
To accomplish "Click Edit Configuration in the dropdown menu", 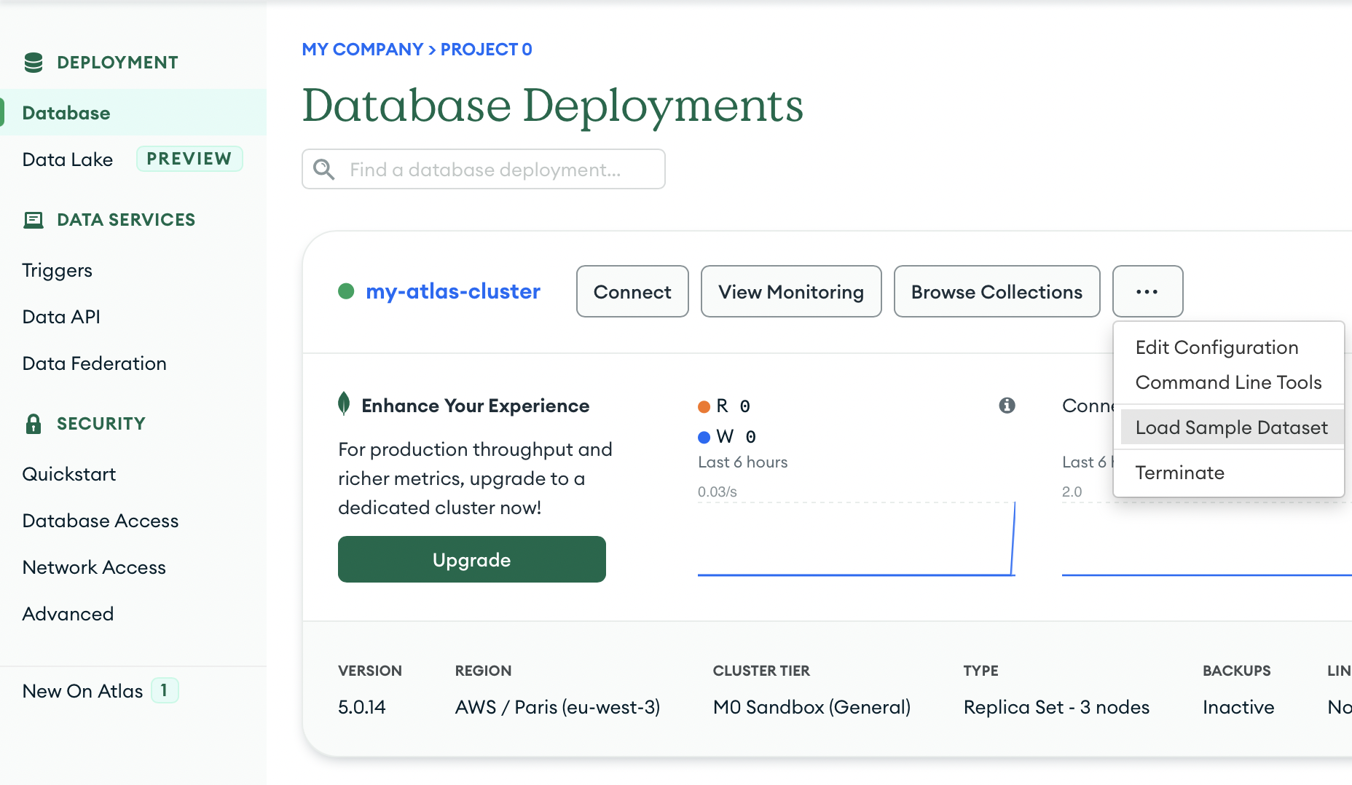I will point(1217,347).
